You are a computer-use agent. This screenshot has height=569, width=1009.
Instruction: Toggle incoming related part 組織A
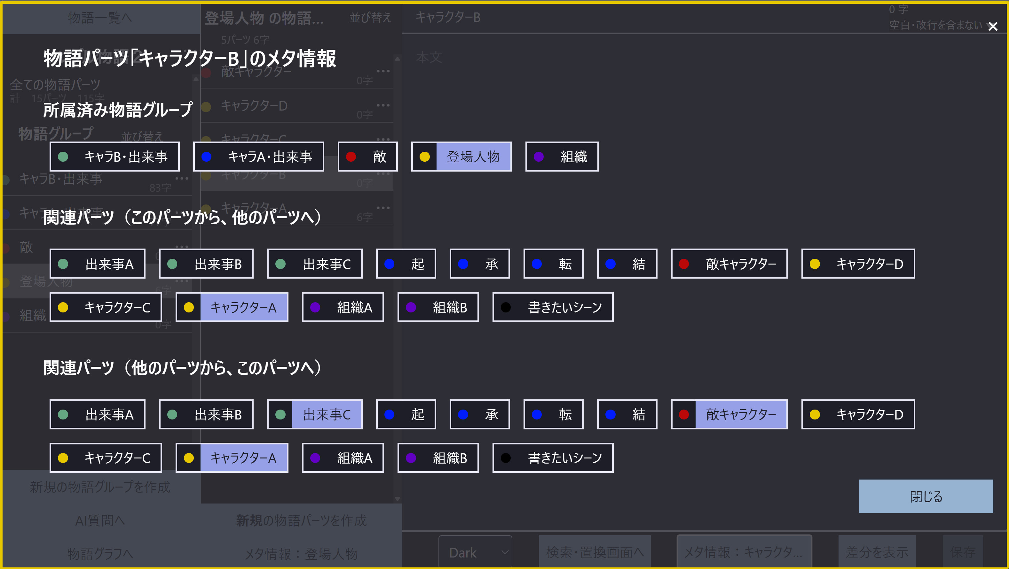coord(343,458)
